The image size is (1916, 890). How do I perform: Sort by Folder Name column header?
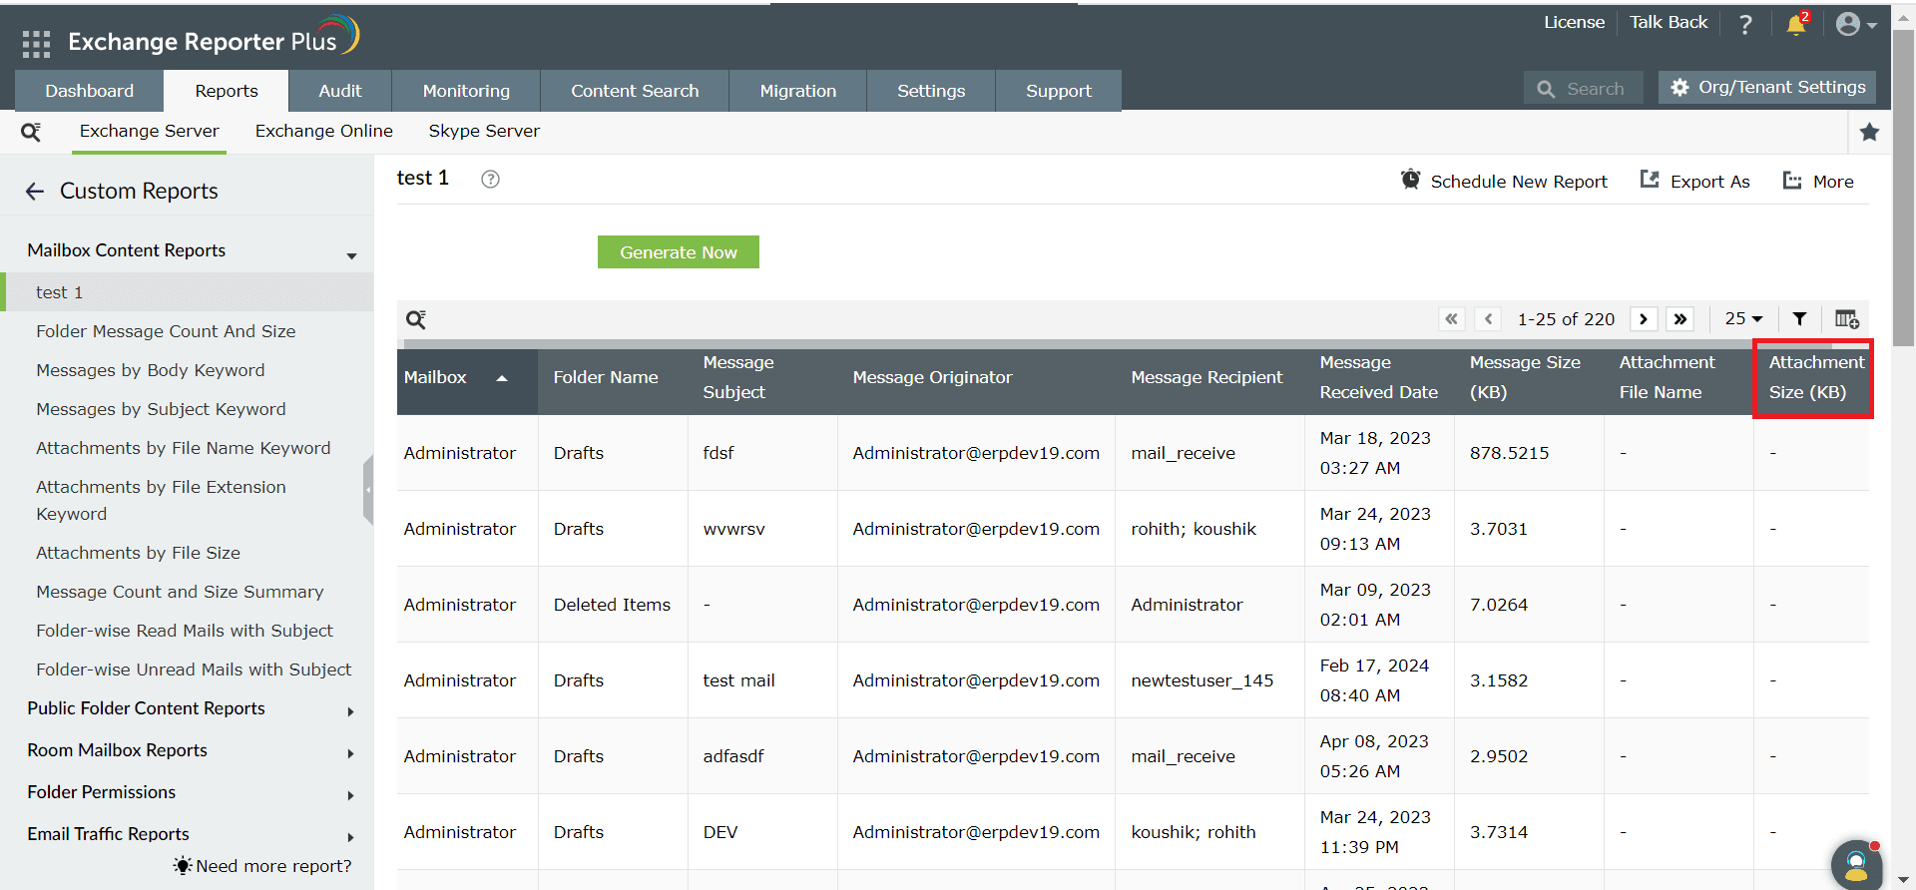point(606,378)
